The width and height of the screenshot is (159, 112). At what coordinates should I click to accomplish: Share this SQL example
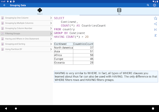point(156,24)
